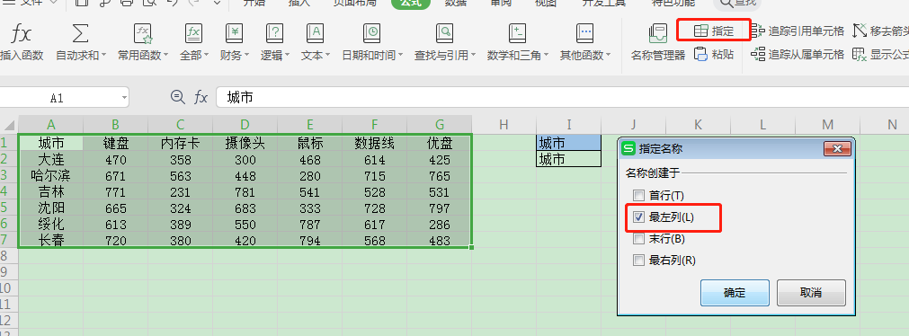Image resolution: width=909 pixels, height=336 pixels.
Task: Click the fx icon in formula bar
Action: (x=201, y=97)
